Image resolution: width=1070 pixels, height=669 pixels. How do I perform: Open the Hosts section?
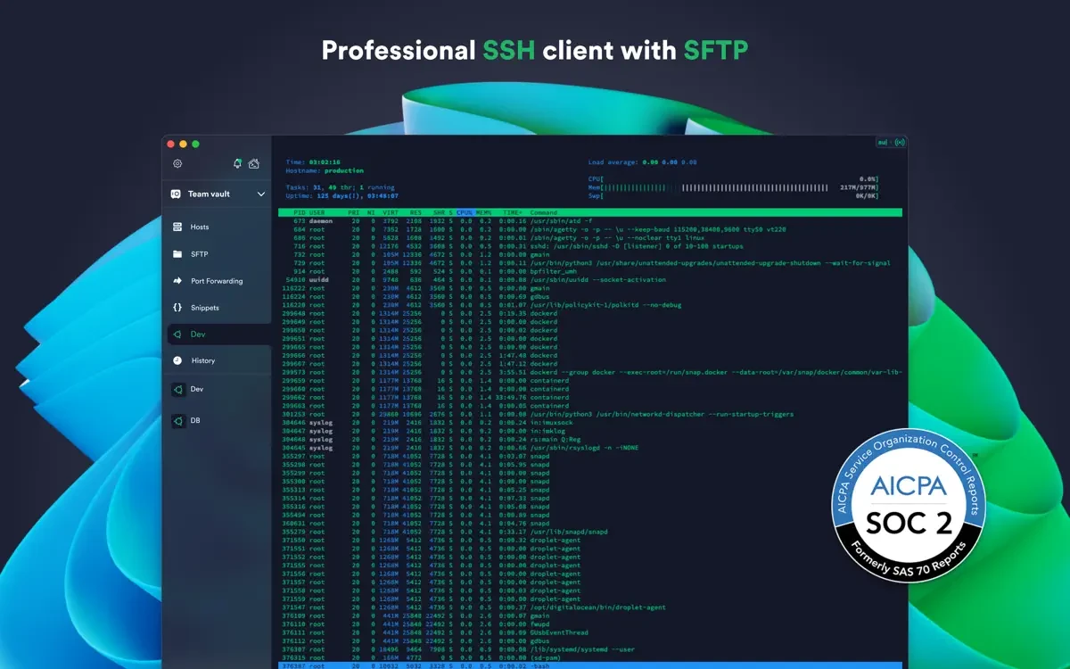click(199, 227)
